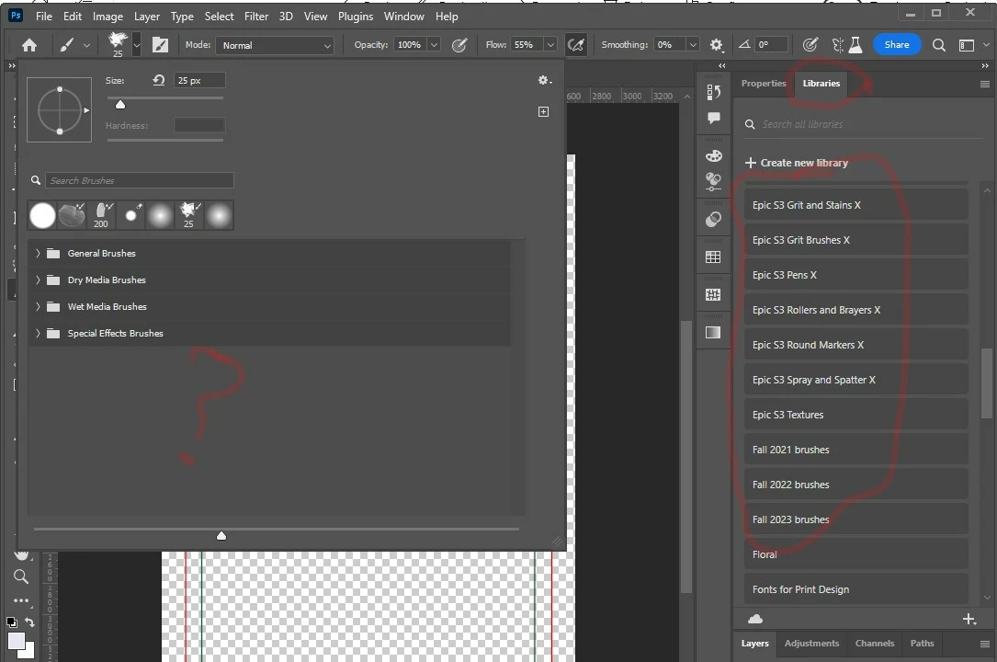This screenshot has height=662, width=997.
Task: Add content with Libraries plus icon
Action: click(x=969, y=619)
